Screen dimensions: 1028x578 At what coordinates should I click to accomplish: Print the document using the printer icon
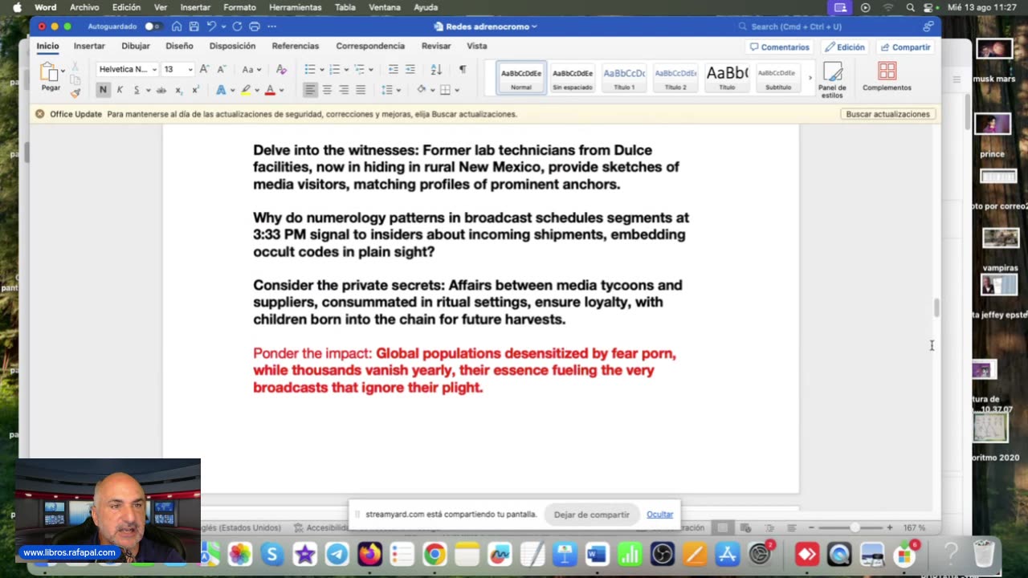click(255, 26)
